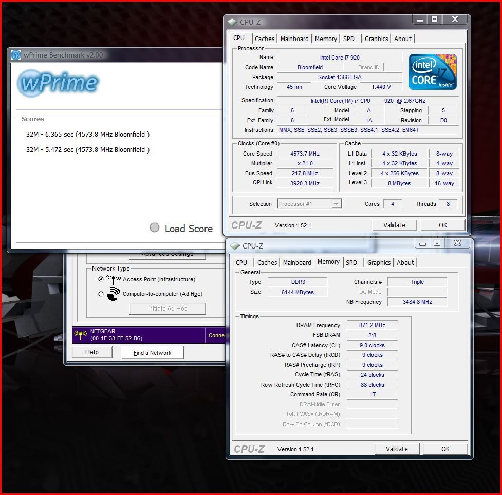This screenshot has height=495, width=502.
Task: Switch to the Mainboard tab
Action: pos(294,39)
